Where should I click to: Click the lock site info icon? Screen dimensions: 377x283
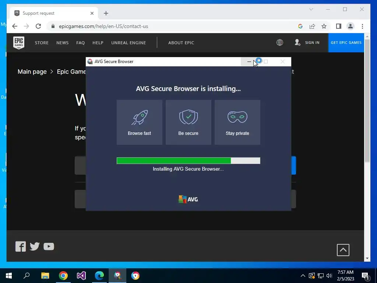[53, 26]
